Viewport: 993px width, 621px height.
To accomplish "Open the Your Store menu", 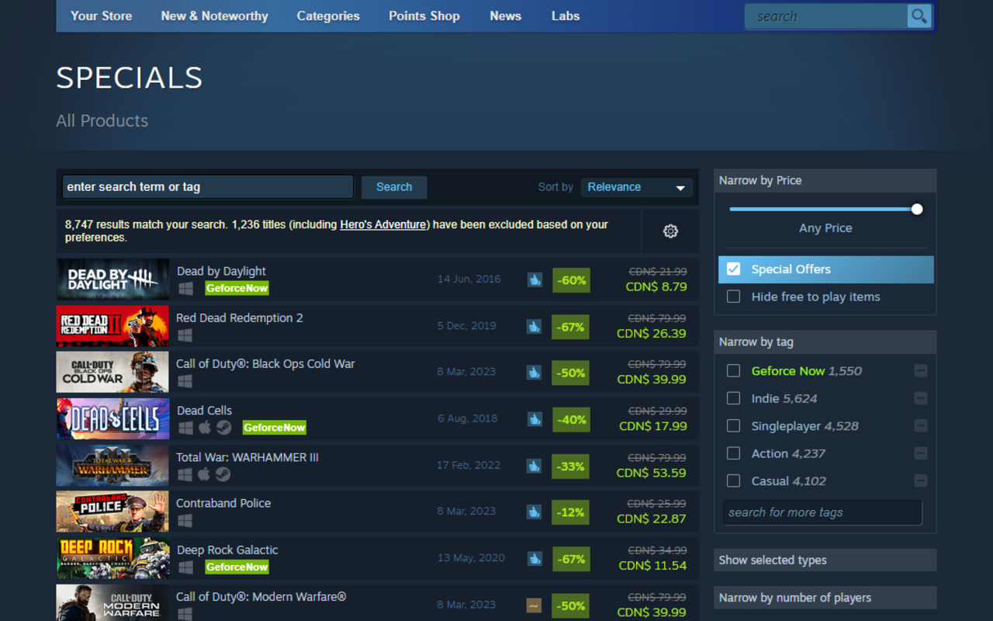I will [102, 16].
